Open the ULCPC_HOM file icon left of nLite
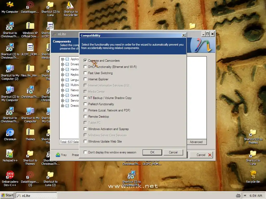 click(x=30, y=49)
